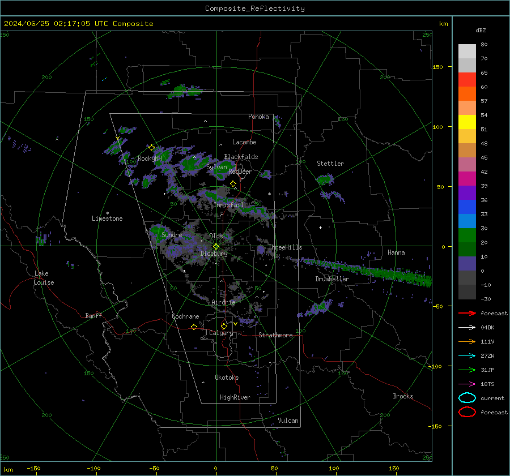
Task: Click the Stettler town label
Action: pos(330,164)
